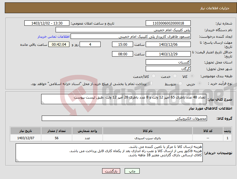Click the واحد شمارش column header
This screenshot has width=237, height=179.
[87, 131]
